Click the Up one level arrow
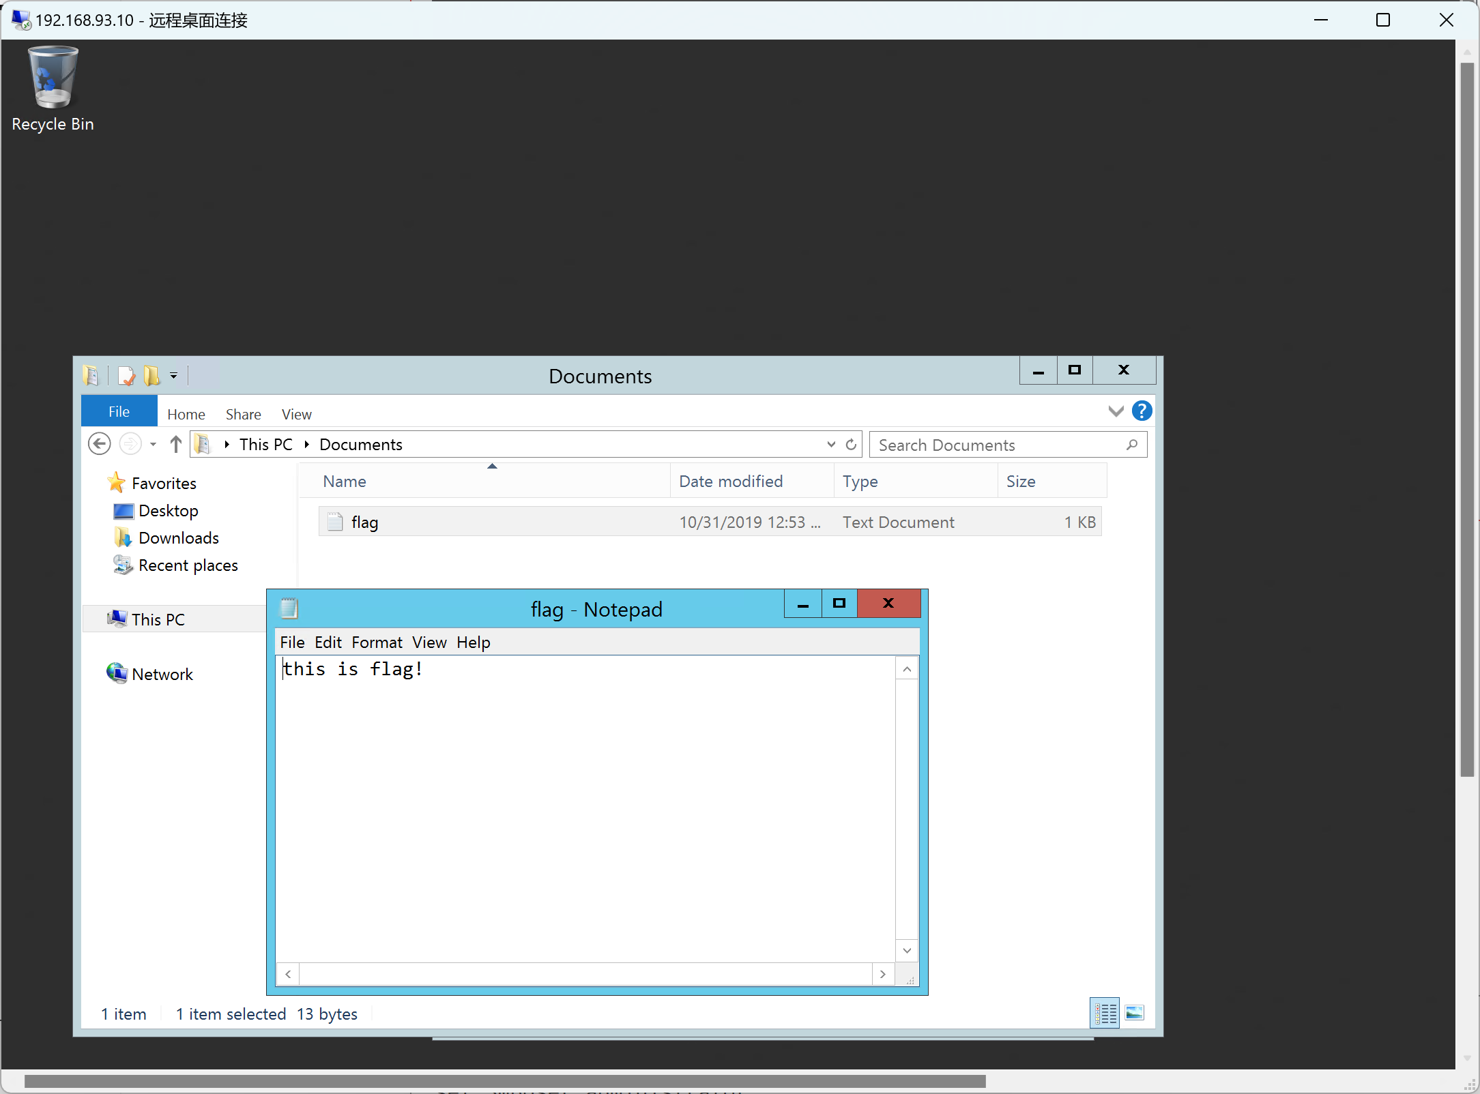1480x1094 pixels. [x=176, y=445]
